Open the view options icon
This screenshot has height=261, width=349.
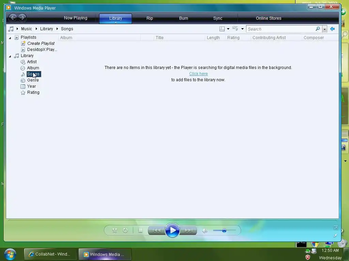click(x=235, y=29)
